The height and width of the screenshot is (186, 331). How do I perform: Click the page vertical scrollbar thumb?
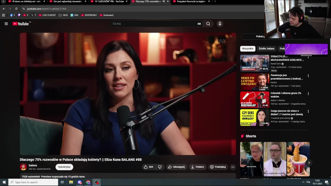click(330, 44)
